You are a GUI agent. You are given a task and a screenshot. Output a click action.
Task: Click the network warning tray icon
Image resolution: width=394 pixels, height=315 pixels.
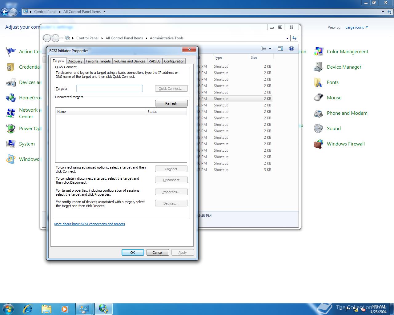pyautogui.click(x=356, y=309)
